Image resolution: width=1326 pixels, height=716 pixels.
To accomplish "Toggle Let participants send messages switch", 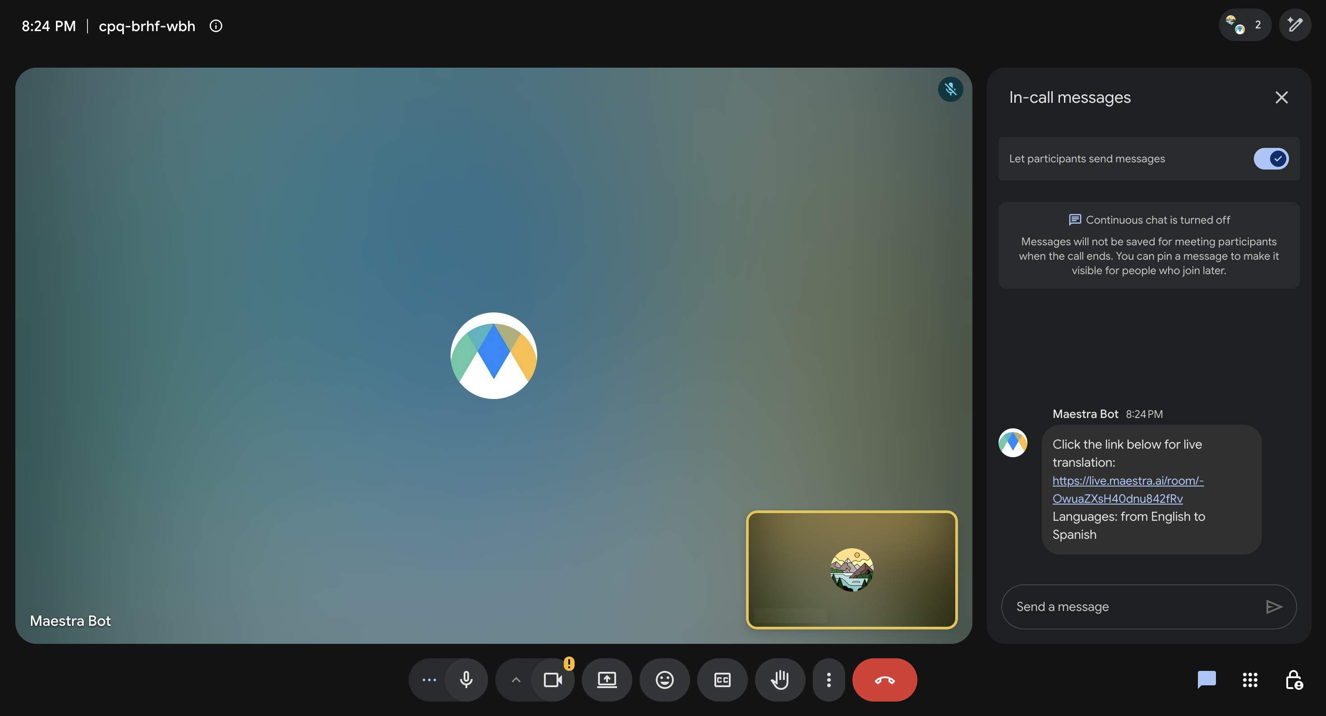I will pyautogui.click(x=1271, y=159).
